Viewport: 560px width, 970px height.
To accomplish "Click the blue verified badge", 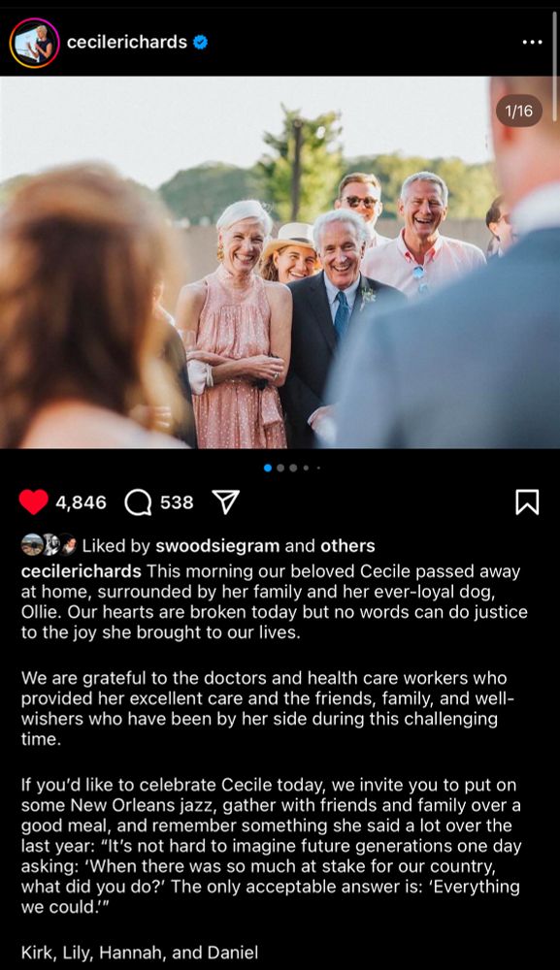I will (x=200, y=42).
